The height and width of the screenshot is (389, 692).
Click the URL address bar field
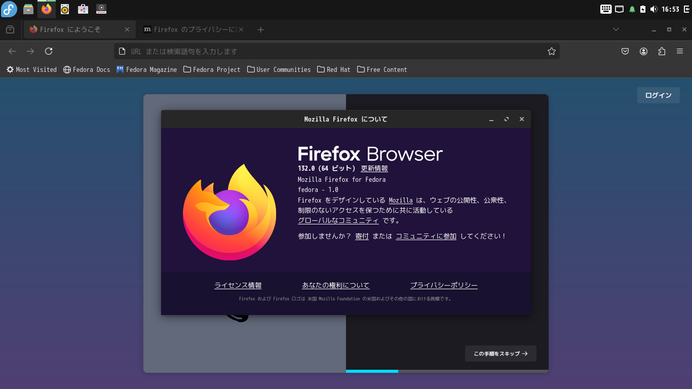(337, 51)
